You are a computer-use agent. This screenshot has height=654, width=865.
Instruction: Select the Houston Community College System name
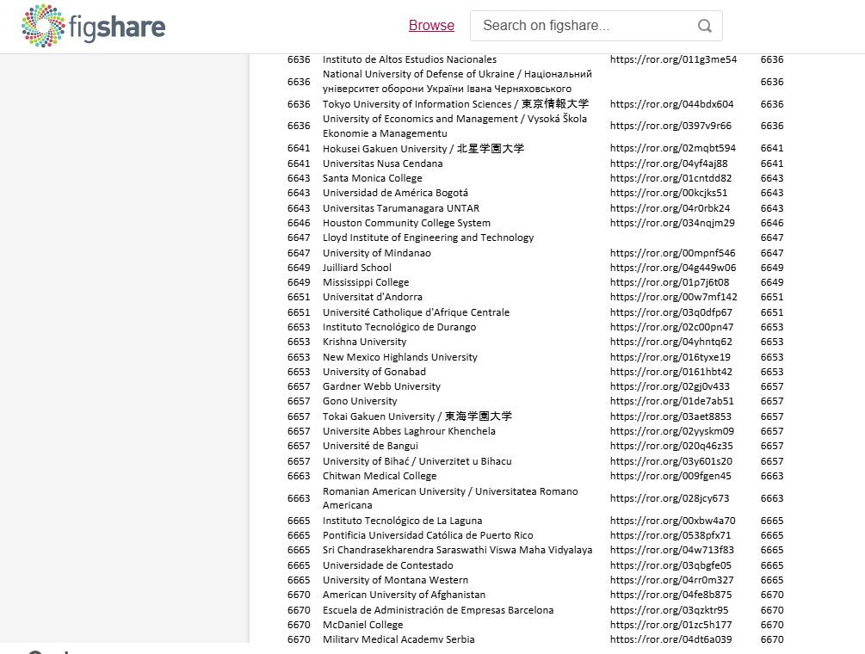point(406,224)
